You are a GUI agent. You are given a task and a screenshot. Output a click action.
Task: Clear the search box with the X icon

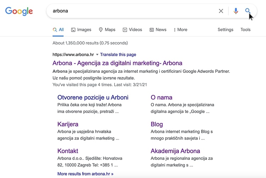point(221,11)
